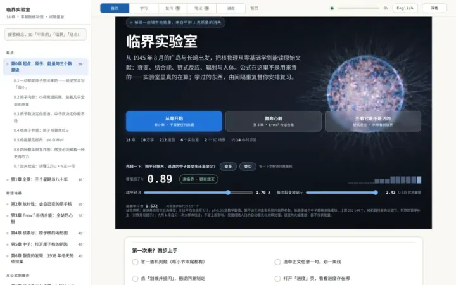Click the green status dot in header
456x285 pixels.
332,8
